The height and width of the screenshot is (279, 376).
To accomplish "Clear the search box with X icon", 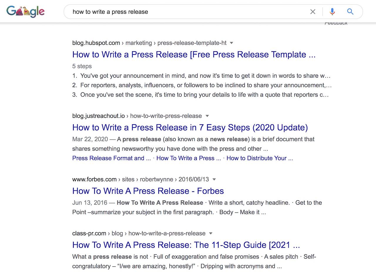I will pyautogui.click(x=313, y=12).
